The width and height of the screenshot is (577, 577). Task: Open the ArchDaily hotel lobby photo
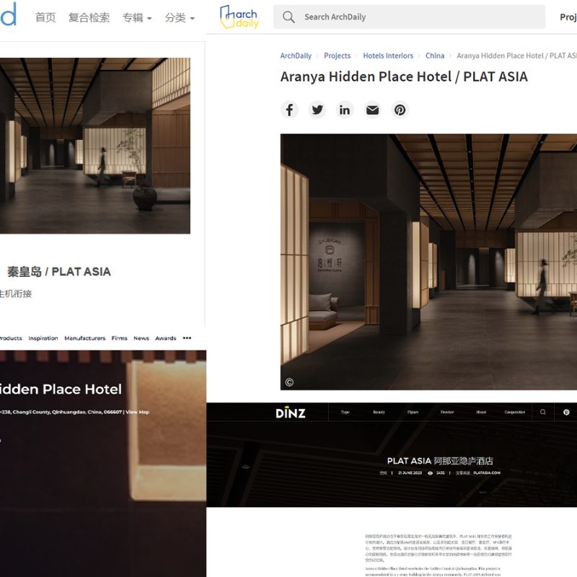tap(428, 261)
